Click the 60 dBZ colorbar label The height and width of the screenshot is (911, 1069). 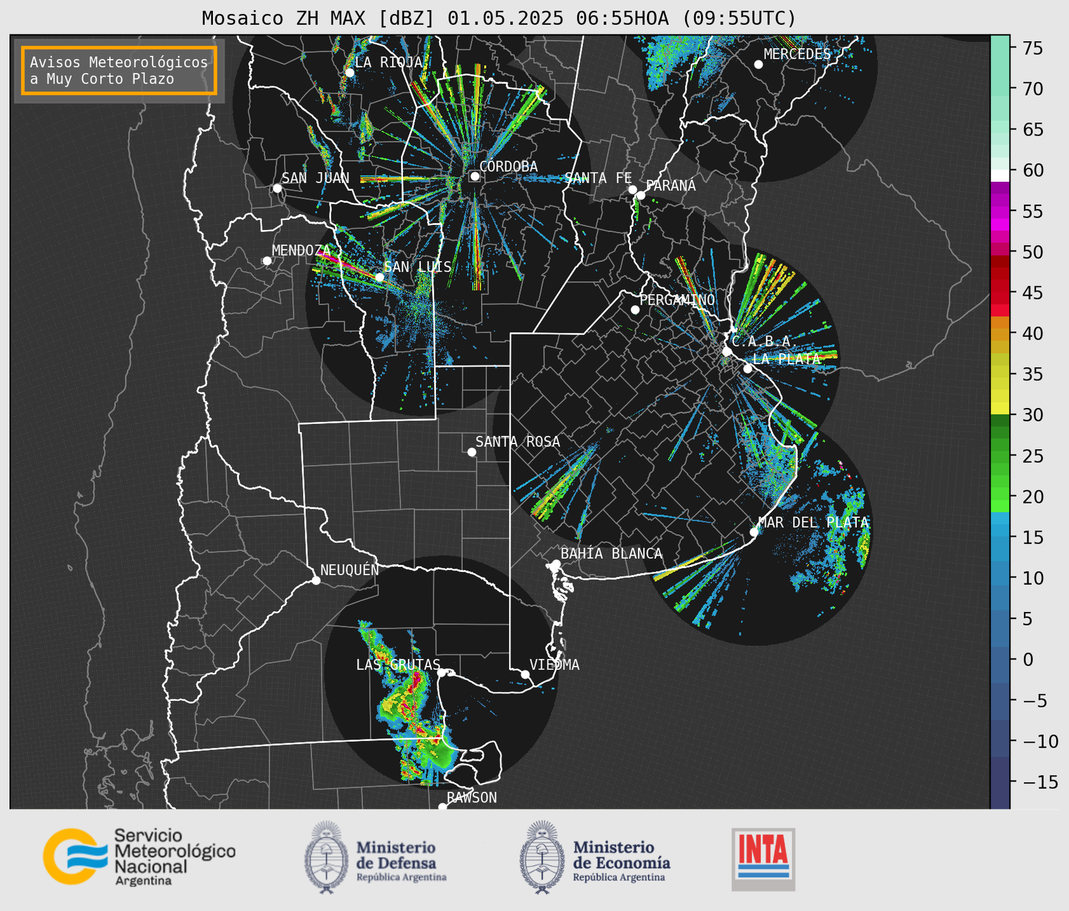coord(1032,170)
